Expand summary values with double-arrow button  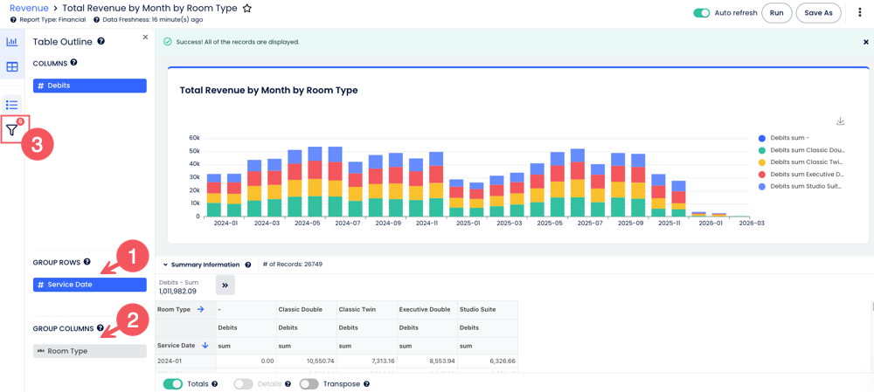(225, 285)
